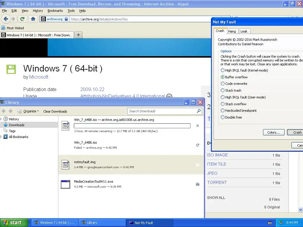The image size is (303, 227).
Task: Open containing folder for MediaCreationToolW11.exe
Action: (197, 184)
